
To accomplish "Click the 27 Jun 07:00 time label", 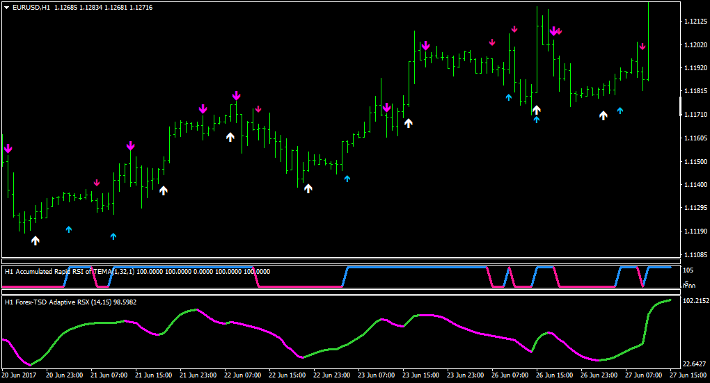I will point(643,375).
